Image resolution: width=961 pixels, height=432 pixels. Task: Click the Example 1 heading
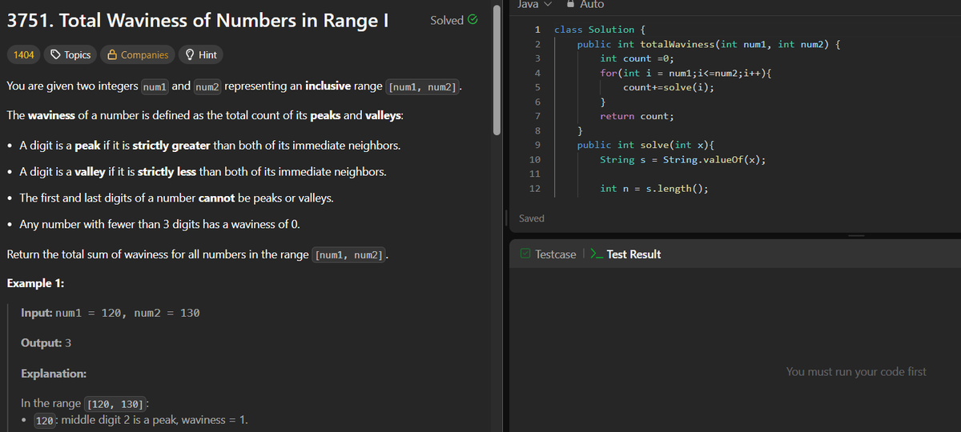click(36, 284)
